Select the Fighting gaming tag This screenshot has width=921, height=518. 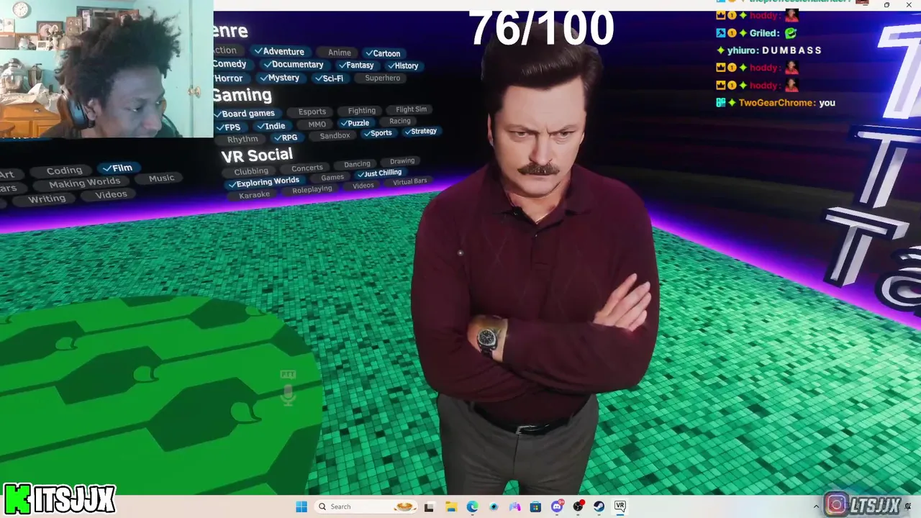coord(362,111)
